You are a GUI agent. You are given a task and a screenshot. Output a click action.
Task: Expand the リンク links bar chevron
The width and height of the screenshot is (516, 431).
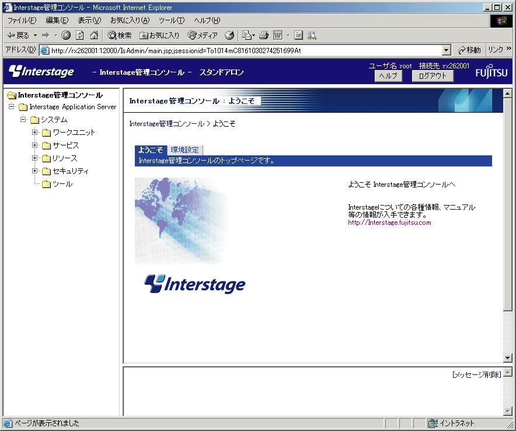click(x=508, y=48)
